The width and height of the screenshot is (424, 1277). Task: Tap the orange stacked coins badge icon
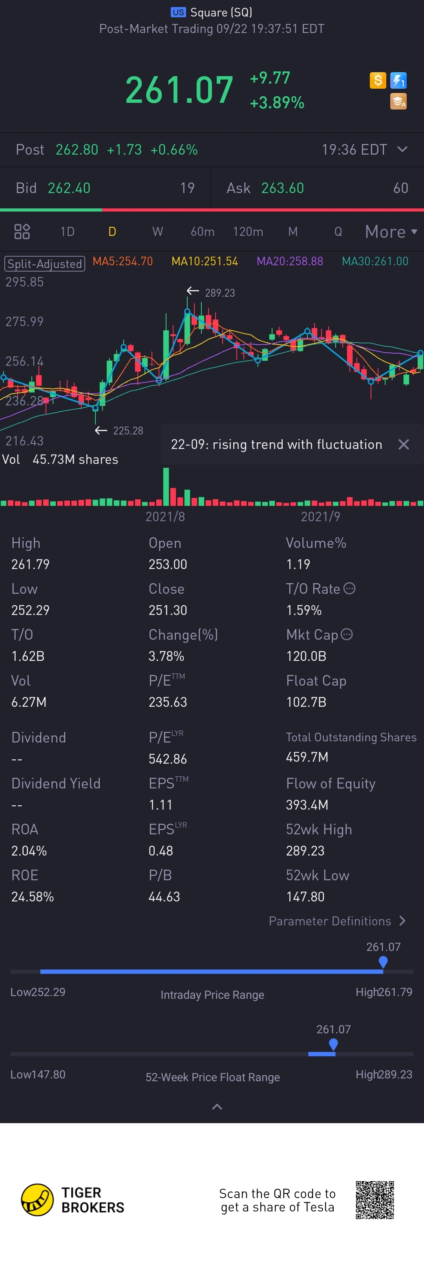point(398,101)
